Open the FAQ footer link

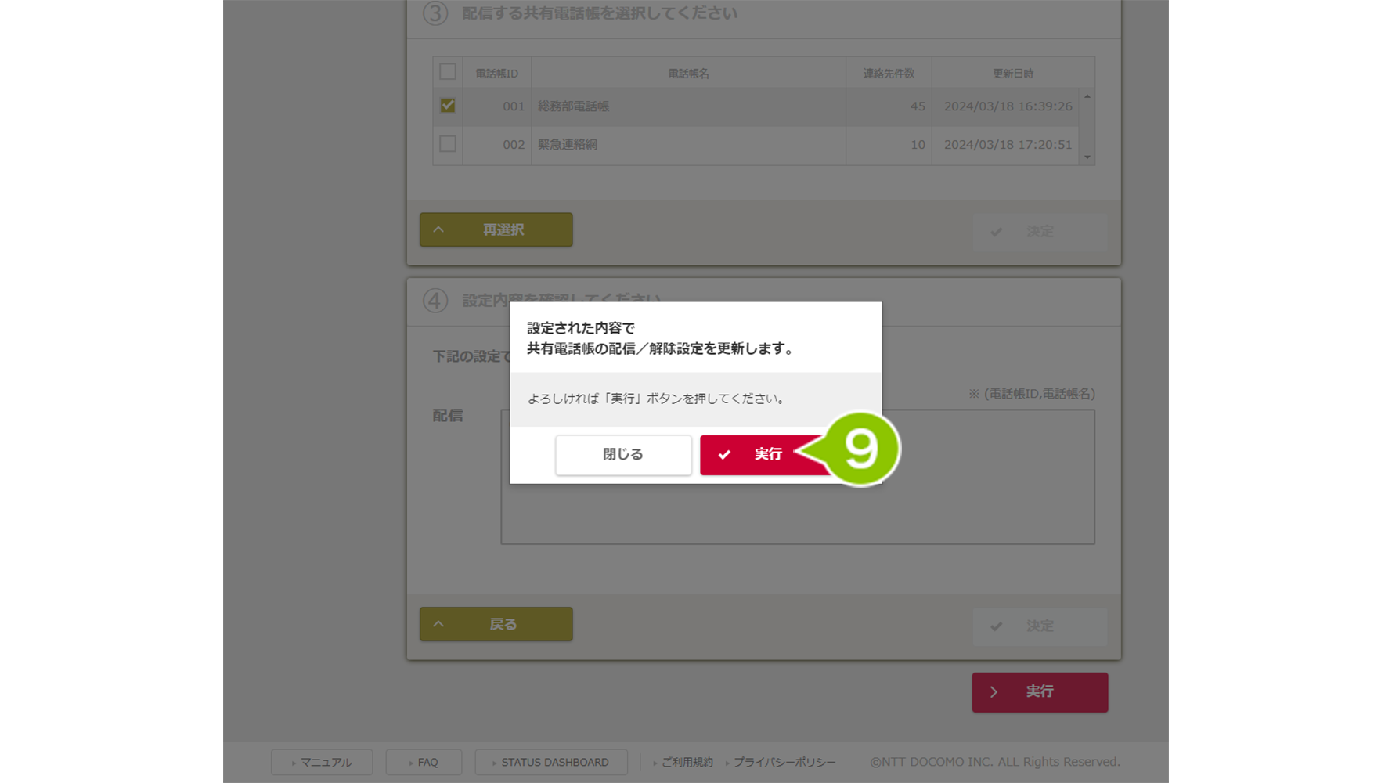coord(424,762)
